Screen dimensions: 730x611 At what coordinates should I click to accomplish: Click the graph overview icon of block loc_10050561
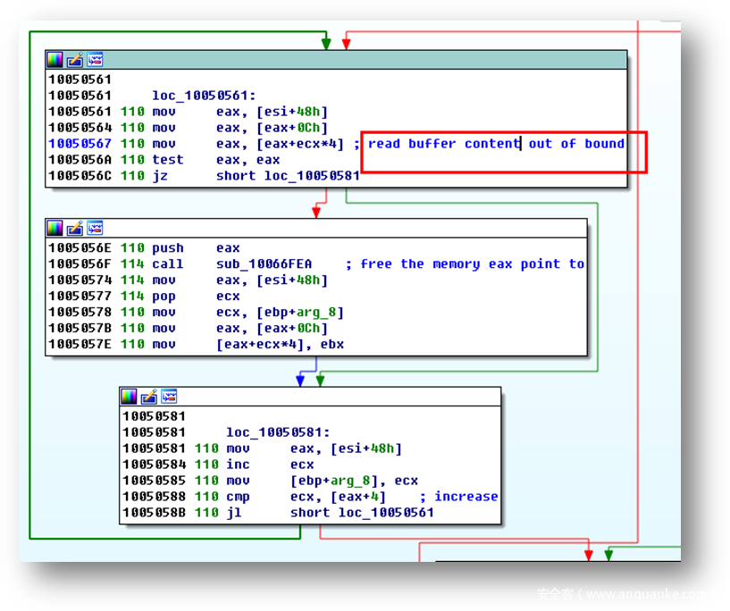click(95, 60)
